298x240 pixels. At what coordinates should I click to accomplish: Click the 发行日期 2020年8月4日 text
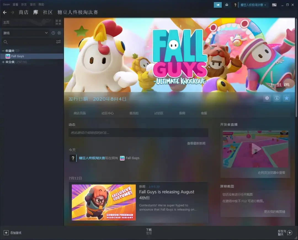pos(97,99)
